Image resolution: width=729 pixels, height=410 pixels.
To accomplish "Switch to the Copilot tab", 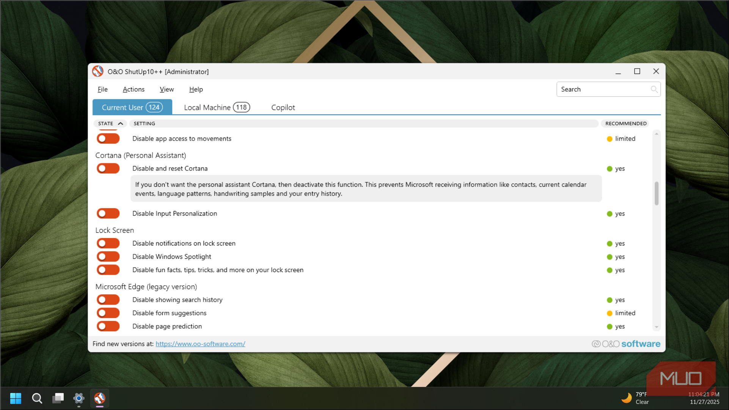I will [283, 107].
